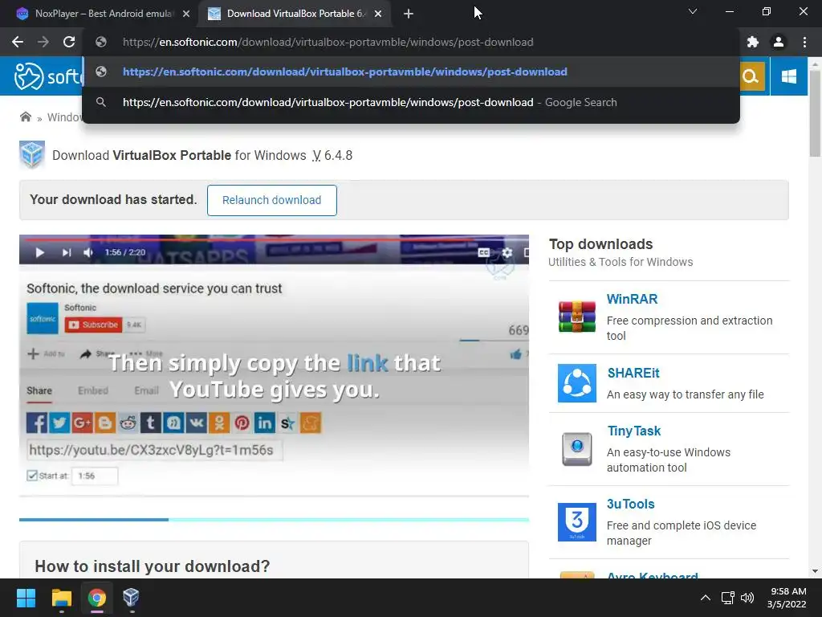The image size is (822, 617).
Task: Open the Chrome three-dot menu
Action: pyautogui.click(x=804, y=42)
